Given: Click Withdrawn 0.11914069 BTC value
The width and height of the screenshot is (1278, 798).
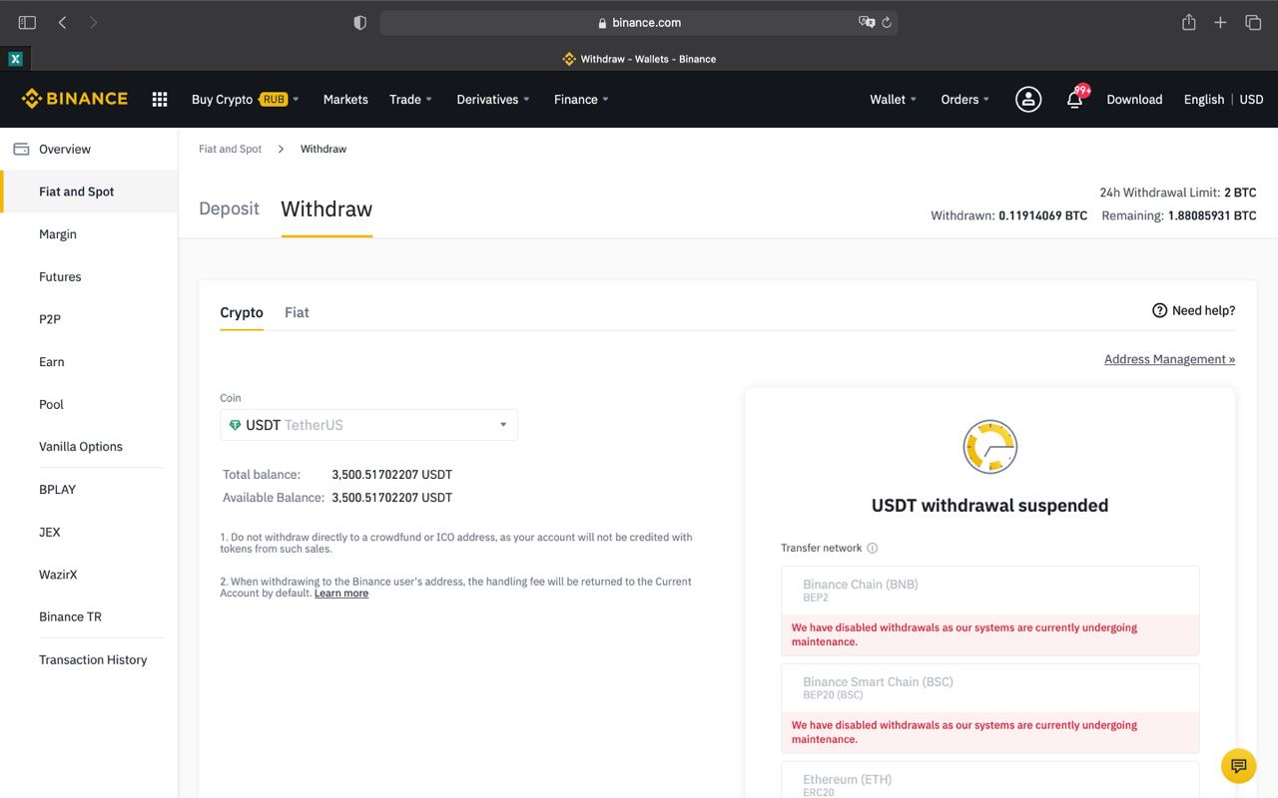Looking at the screenshot, I should tap(1042, 215).
